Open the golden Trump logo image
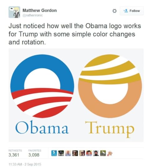Image resolution: width=152 pixels, height=168 pixels. click(110, 86)
